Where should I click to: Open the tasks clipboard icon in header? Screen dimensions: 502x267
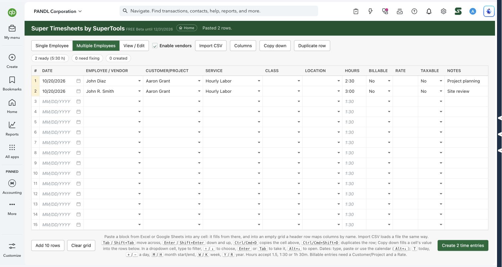pos(356,11)
